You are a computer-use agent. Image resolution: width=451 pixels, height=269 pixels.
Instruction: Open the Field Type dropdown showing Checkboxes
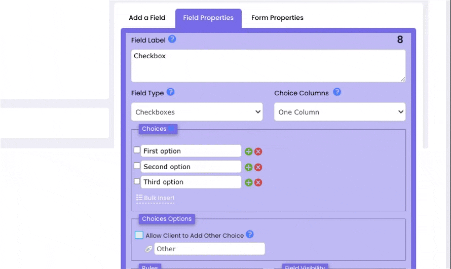197,112
